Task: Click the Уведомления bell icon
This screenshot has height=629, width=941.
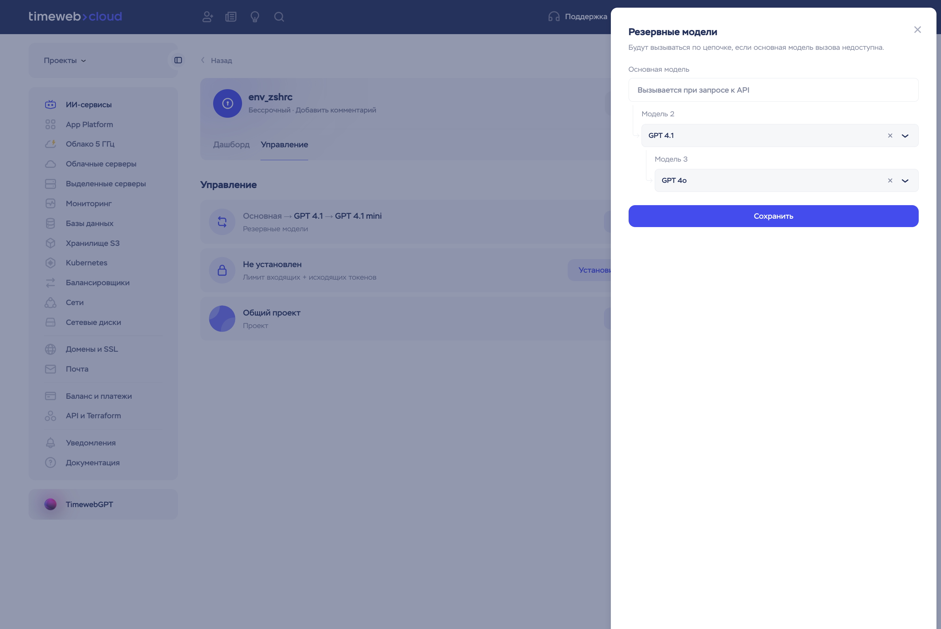Action: 50,443
